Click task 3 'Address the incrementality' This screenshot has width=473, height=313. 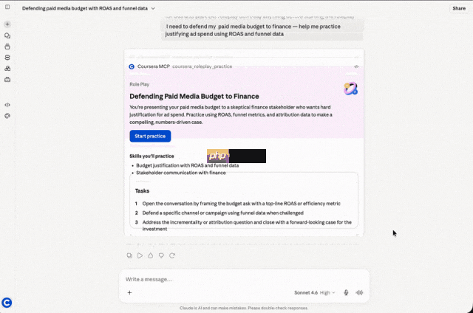click(x=247, y=225)
